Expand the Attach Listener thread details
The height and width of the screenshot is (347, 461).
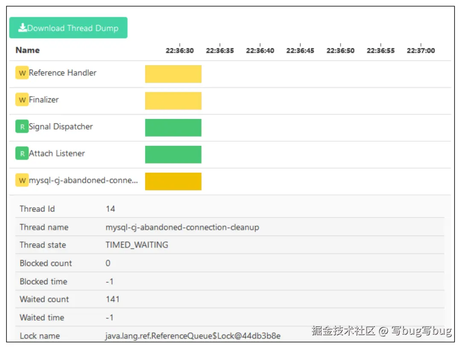(x=56, y=153)
